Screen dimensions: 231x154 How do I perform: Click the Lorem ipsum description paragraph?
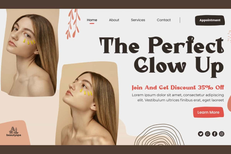tap(178, 97)
